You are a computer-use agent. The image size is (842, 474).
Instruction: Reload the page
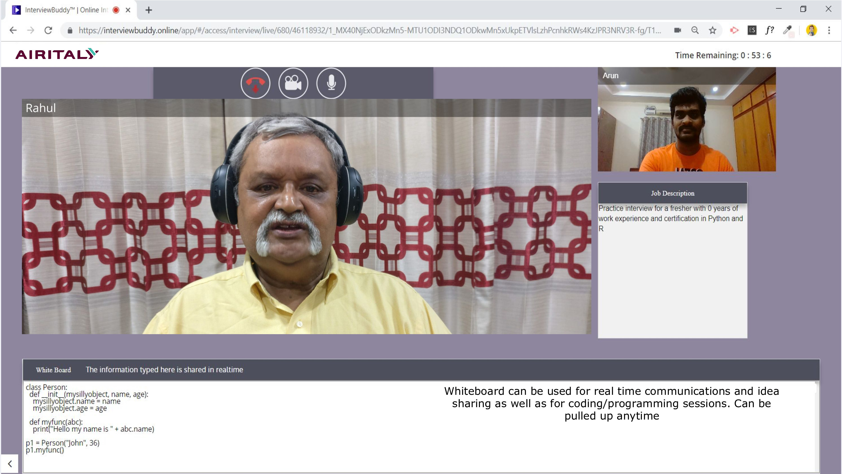(x=48, y=30)
